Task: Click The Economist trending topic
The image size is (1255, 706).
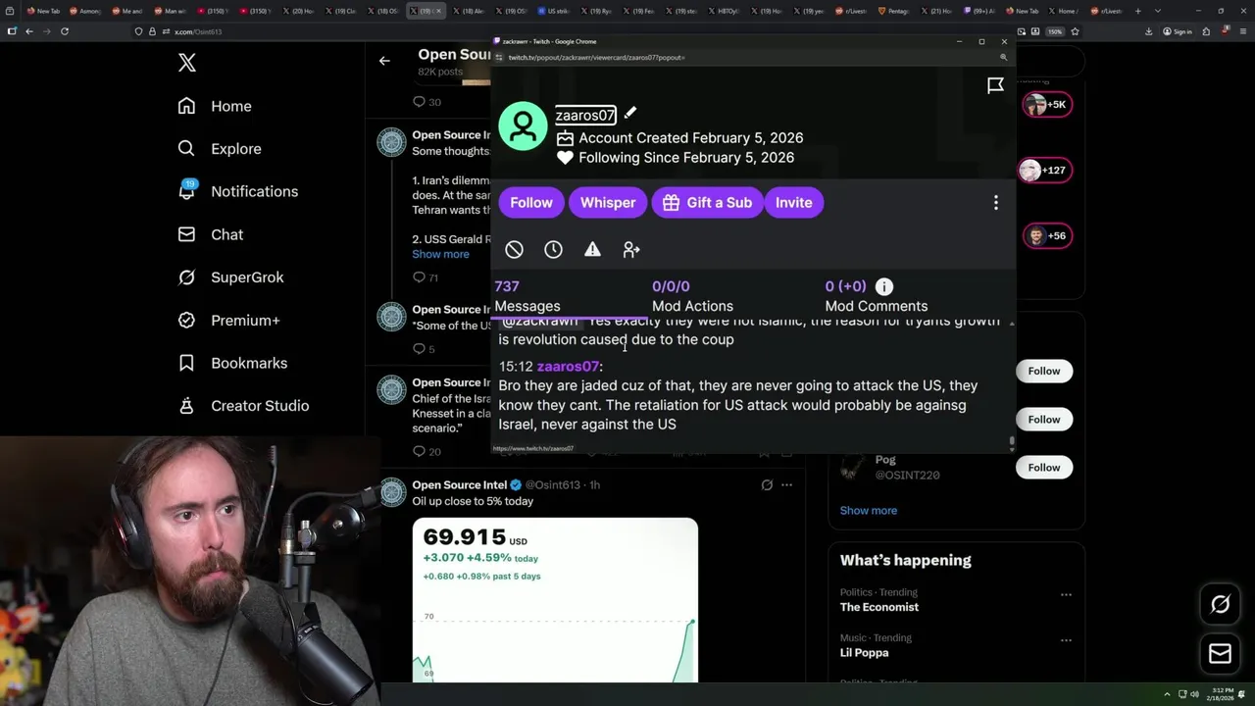Action: coord(878,607)
